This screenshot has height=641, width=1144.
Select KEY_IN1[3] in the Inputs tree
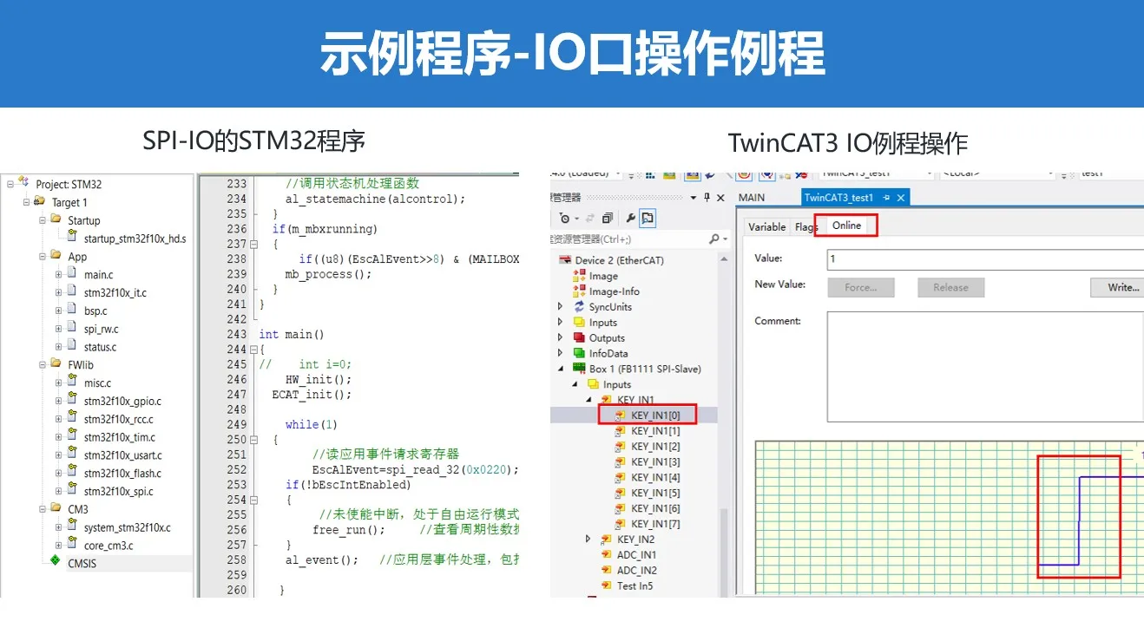tap(655, 462)
